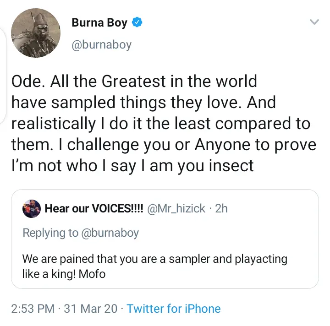This screenshot has width=330, height=326.
Task: Click the Hear our VOICES!!!! name
Action: pyautogui.click(x=94, y=208)
